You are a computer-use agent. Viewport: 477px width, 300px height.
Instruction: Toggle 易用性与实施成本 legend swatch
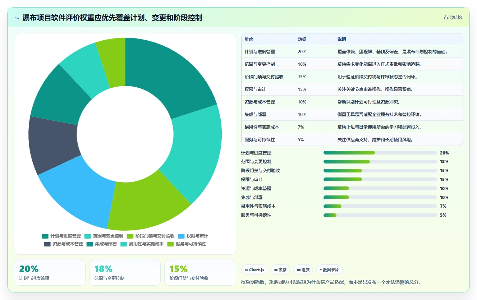tap(124, 244)
